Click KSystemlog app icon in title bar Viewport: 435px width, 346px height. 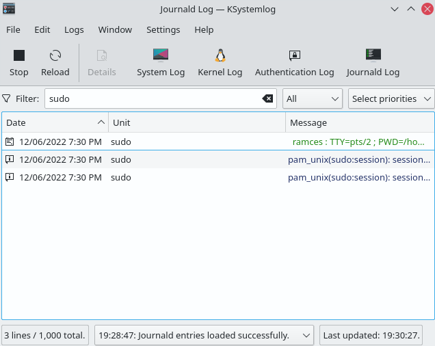9,9
